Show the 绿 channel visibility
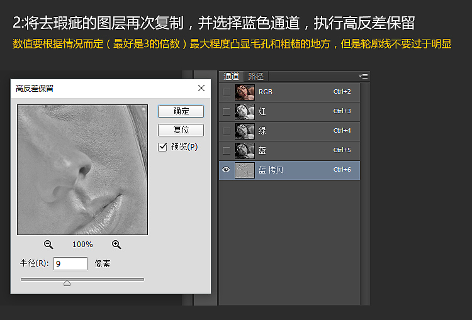Viewport: 472px width, 320px height. coord(227,131)
